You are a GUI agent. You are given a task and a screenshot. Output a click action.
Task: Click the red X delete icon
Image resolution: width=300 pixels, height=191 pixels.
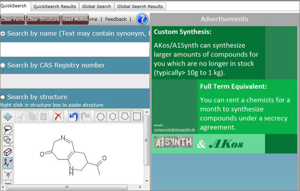point(58,116)
